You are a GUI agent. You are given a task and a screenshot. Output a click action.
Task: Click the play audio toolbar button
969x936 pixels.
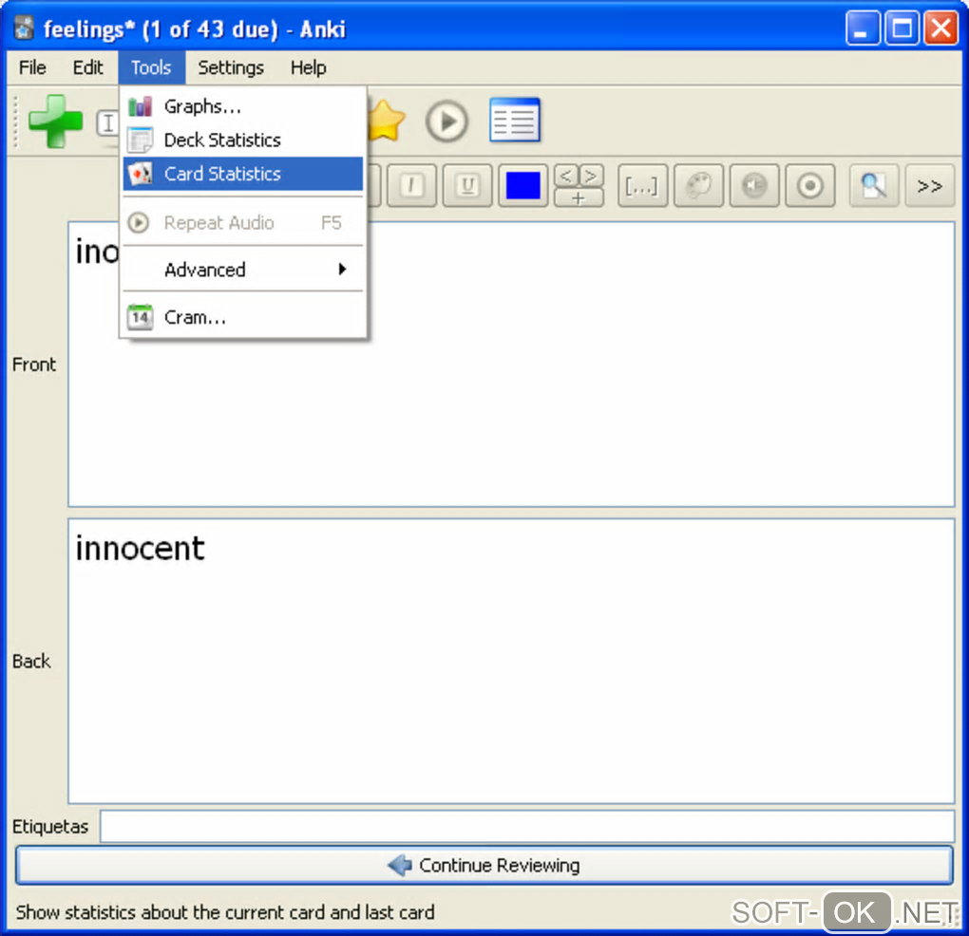click(446, 121)
